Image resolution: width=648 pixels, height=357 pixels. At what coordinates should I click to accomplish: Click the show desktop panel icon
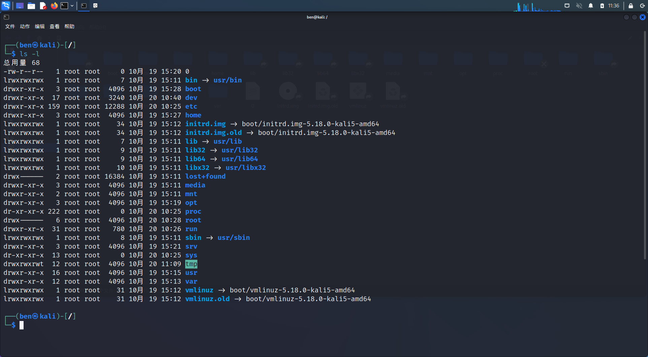[20, 6]
